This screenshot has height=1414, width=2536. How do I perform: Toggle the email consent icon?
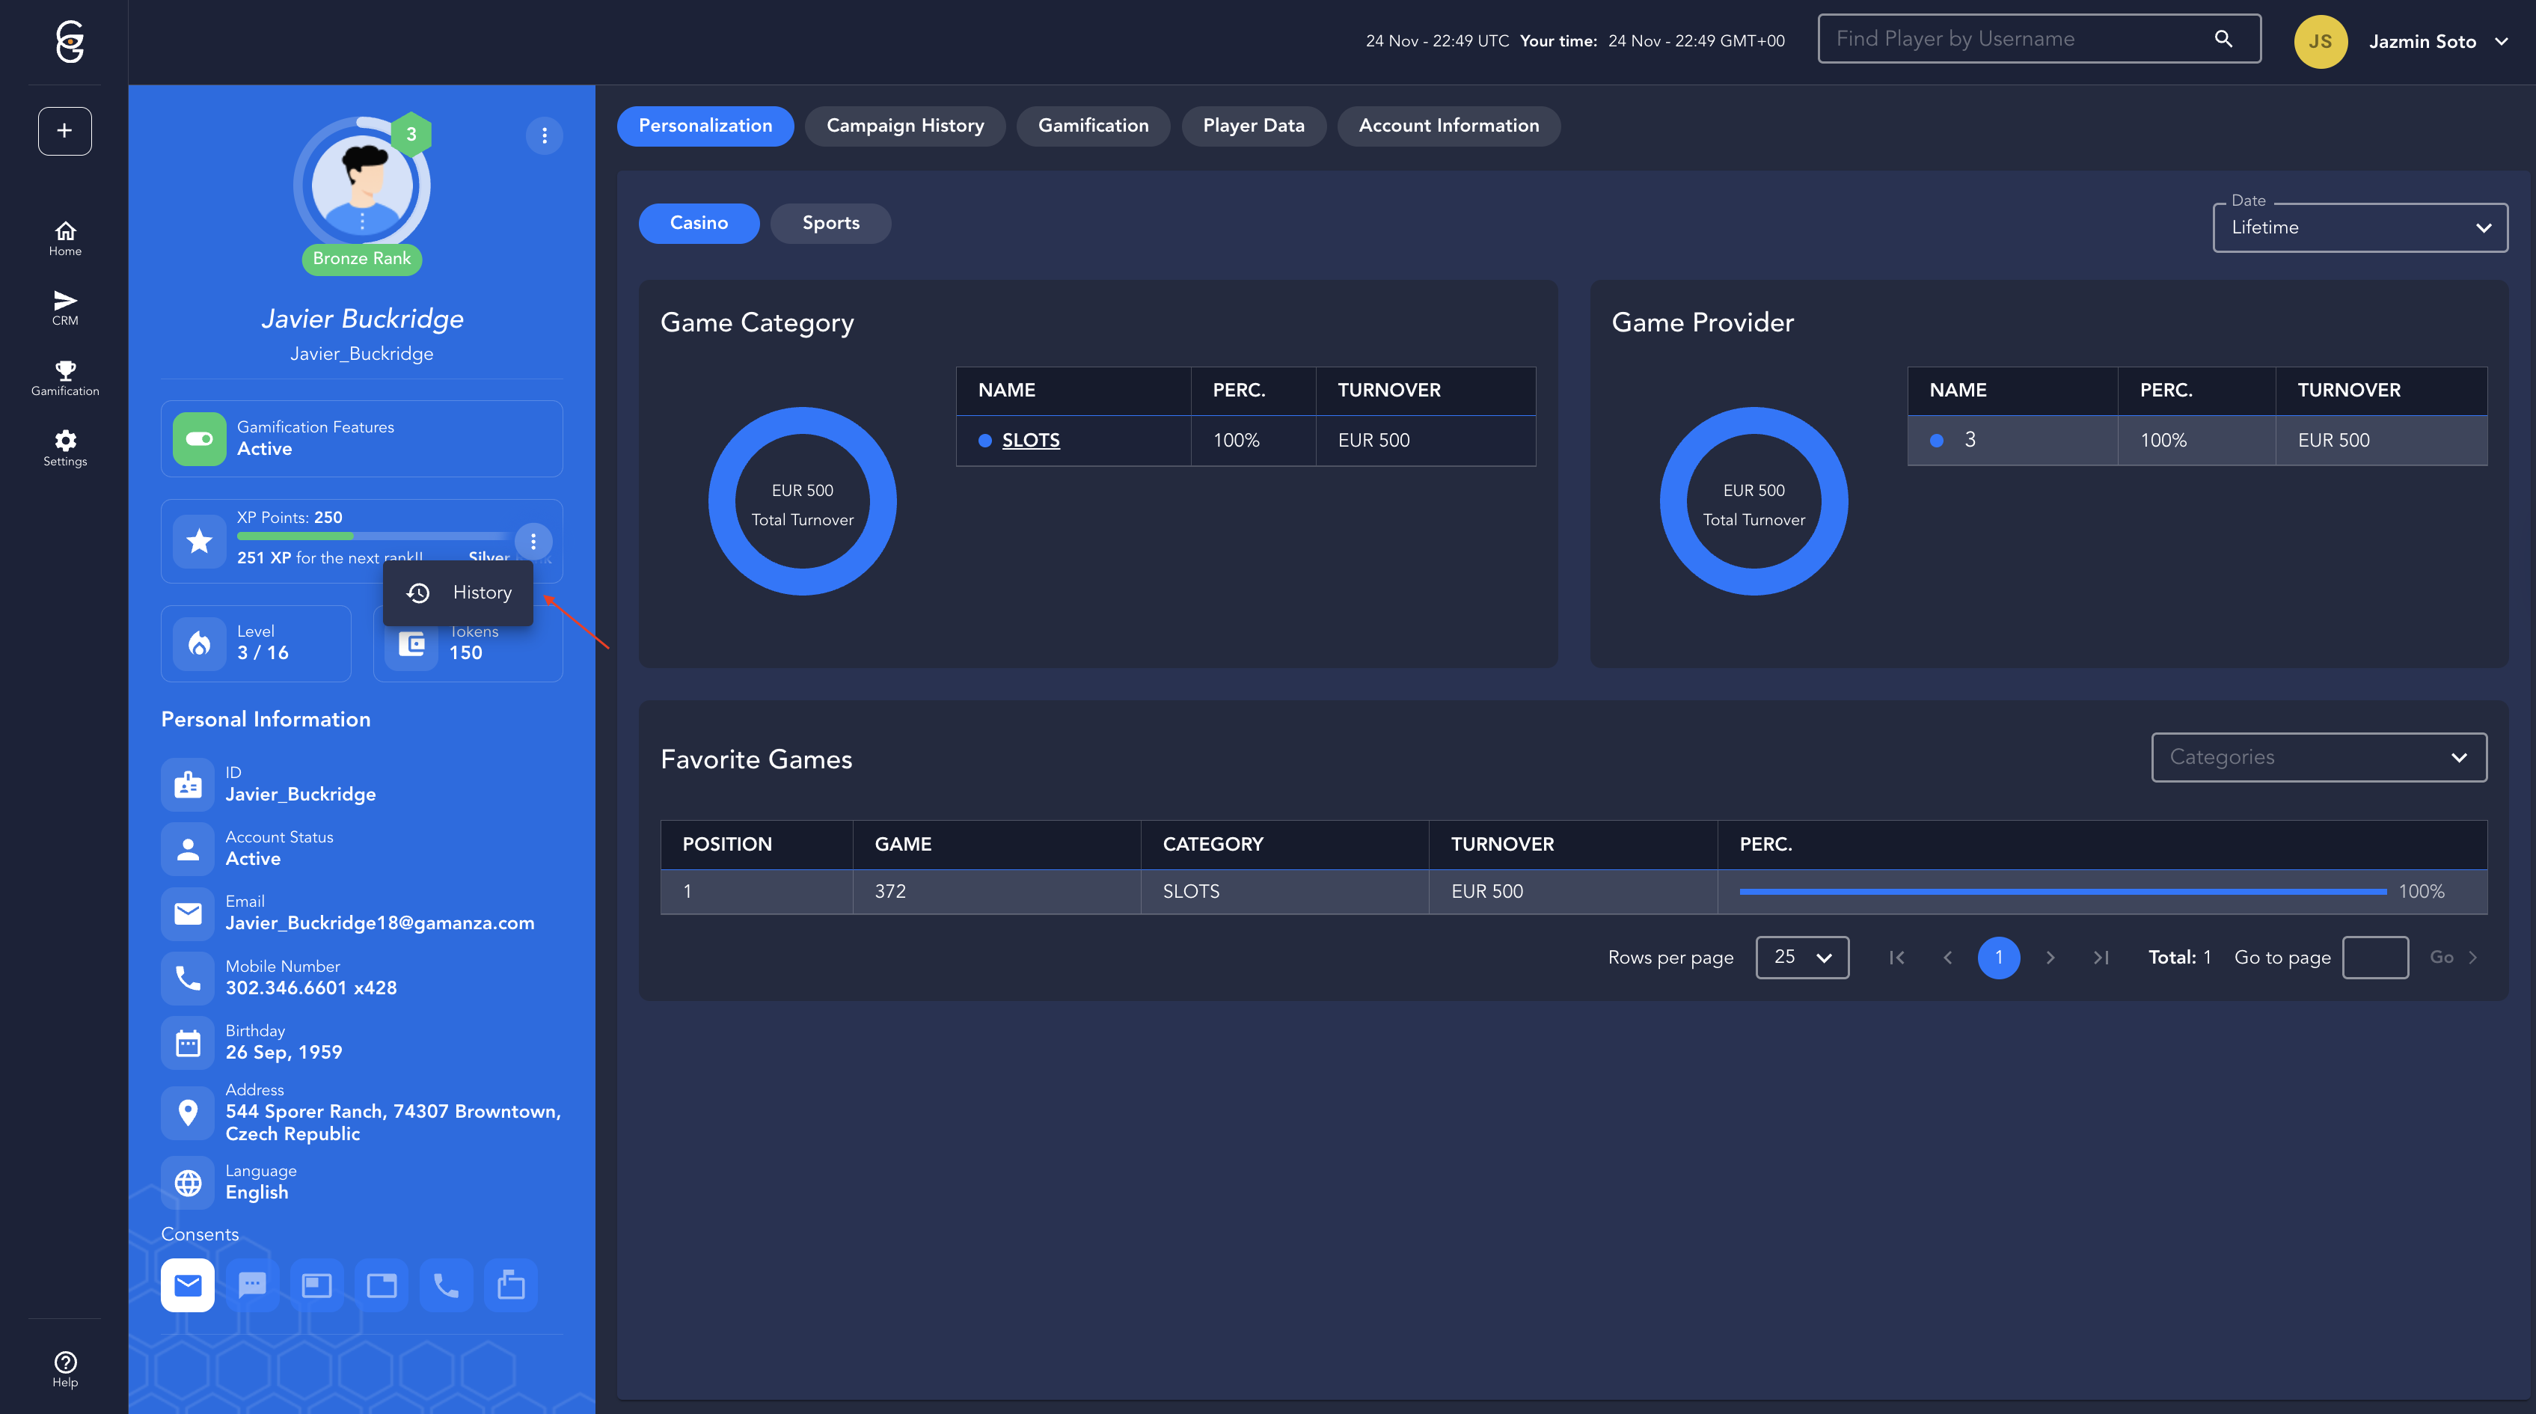point(187,1285)
